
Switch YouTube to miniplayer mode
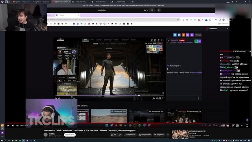pyautogui.click(x=237, y=125)
